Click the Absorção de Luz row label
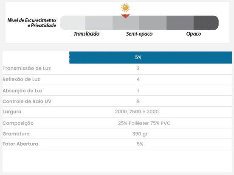 pyautogui.click(x=23, y=91)
